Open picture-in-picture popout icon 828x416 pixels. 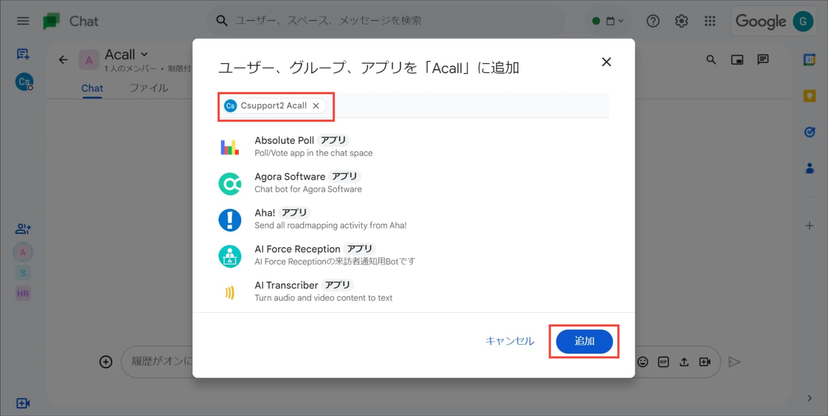[737, 59]
